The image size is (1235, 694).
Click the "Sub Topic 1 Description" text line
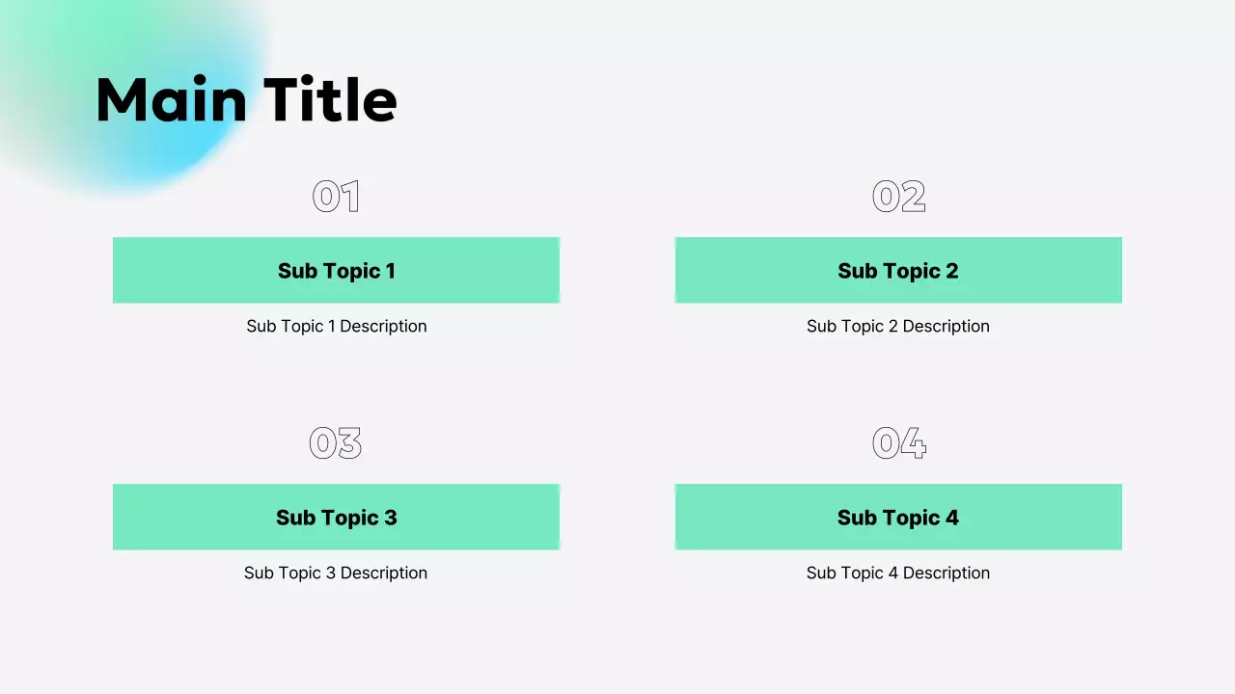pyautogui.click(x=336, y=326)
